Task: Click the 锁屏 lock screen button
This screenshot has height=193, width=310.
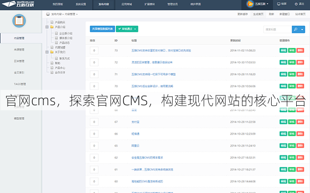Action: tap(282, 4)
